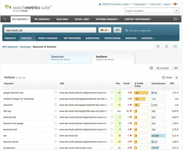The image size is (183, 152).
Task: Switch to the Gewinner tab
Action: pos(68,58)
